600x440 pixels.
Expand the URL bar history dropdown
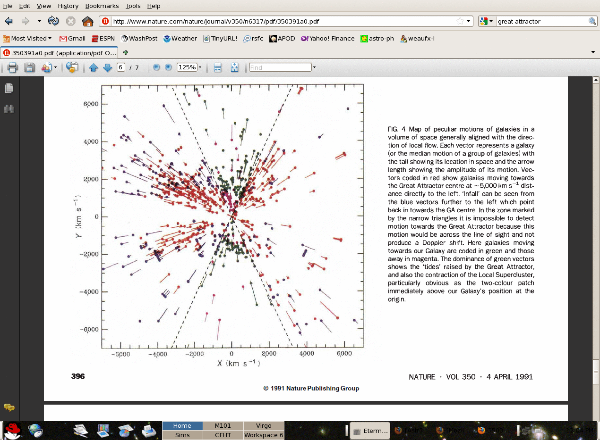tap(469, 21)
